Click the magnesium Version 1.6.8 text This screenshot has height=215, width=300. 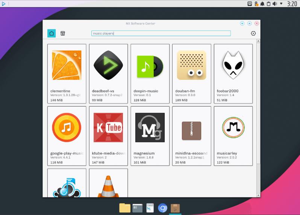(x=144, y=157)
